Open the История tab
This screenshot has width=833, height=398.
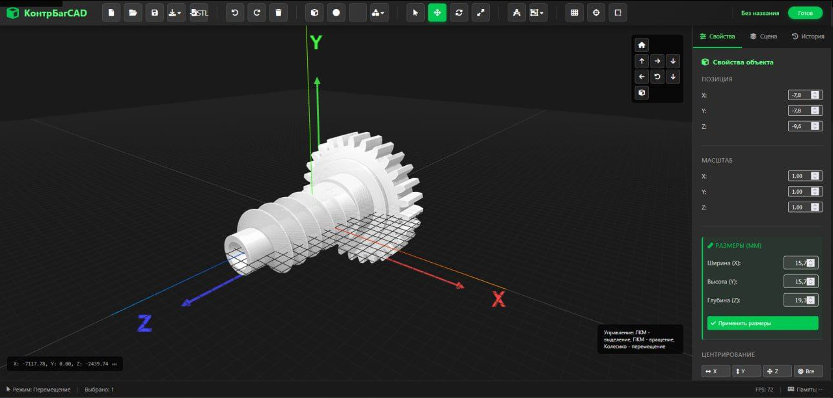tap(808, 36)
